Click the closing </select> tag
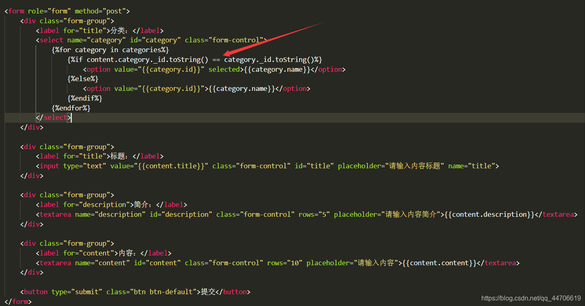585x306 pixels. [x=53, y=117]
